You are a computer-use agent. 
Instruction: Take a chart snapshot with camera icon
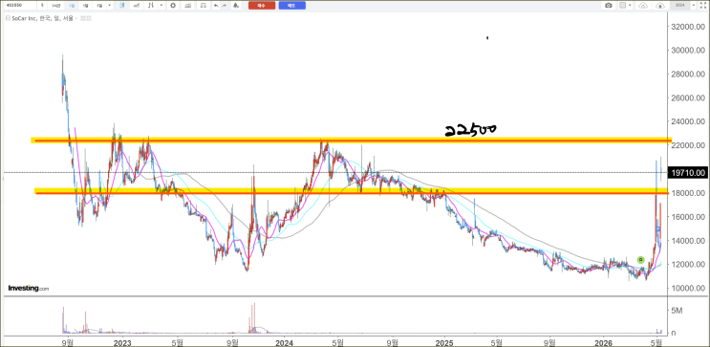coord(609,6)
